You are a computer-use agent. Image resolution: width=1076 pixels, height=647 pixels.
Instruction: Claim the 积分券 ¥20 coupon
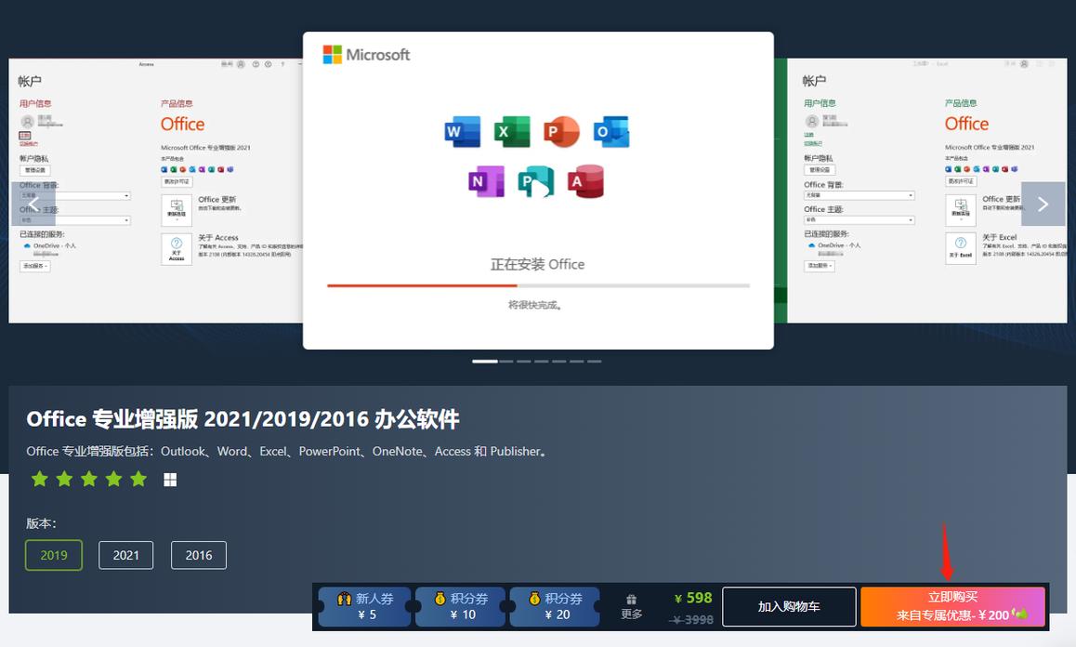pos(555,606)
